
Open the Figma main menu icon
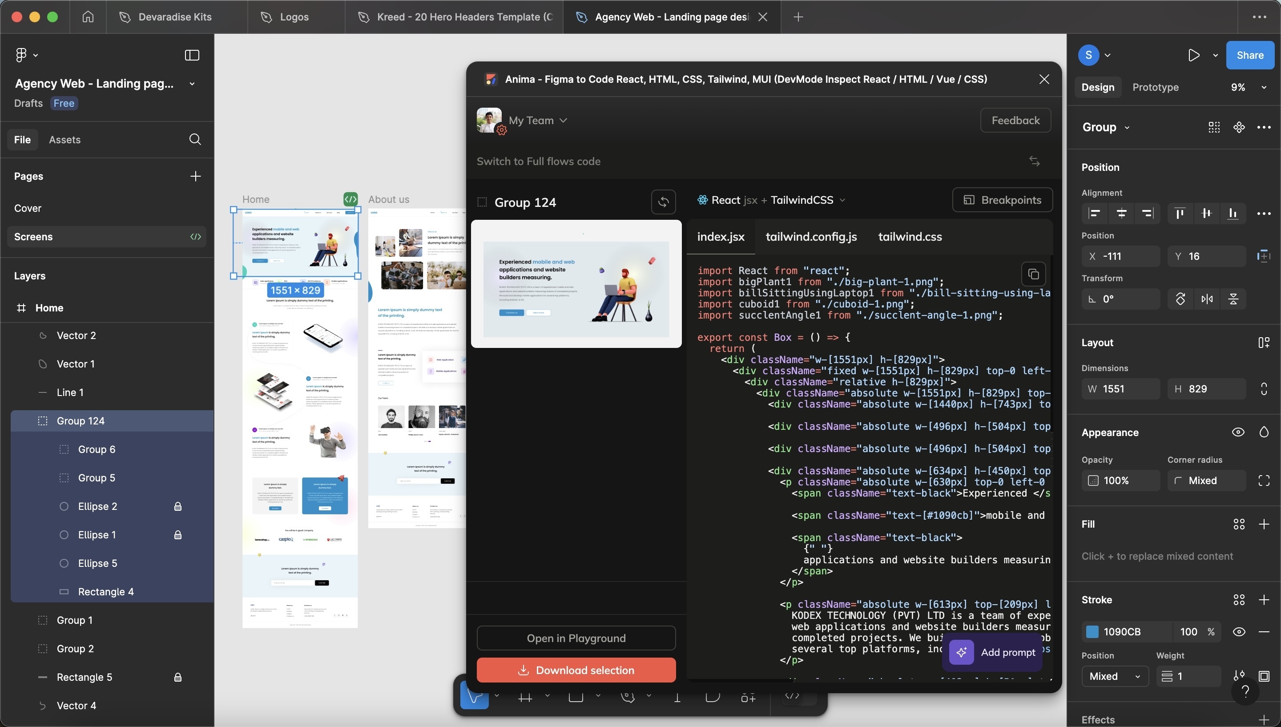pos(21,55)
